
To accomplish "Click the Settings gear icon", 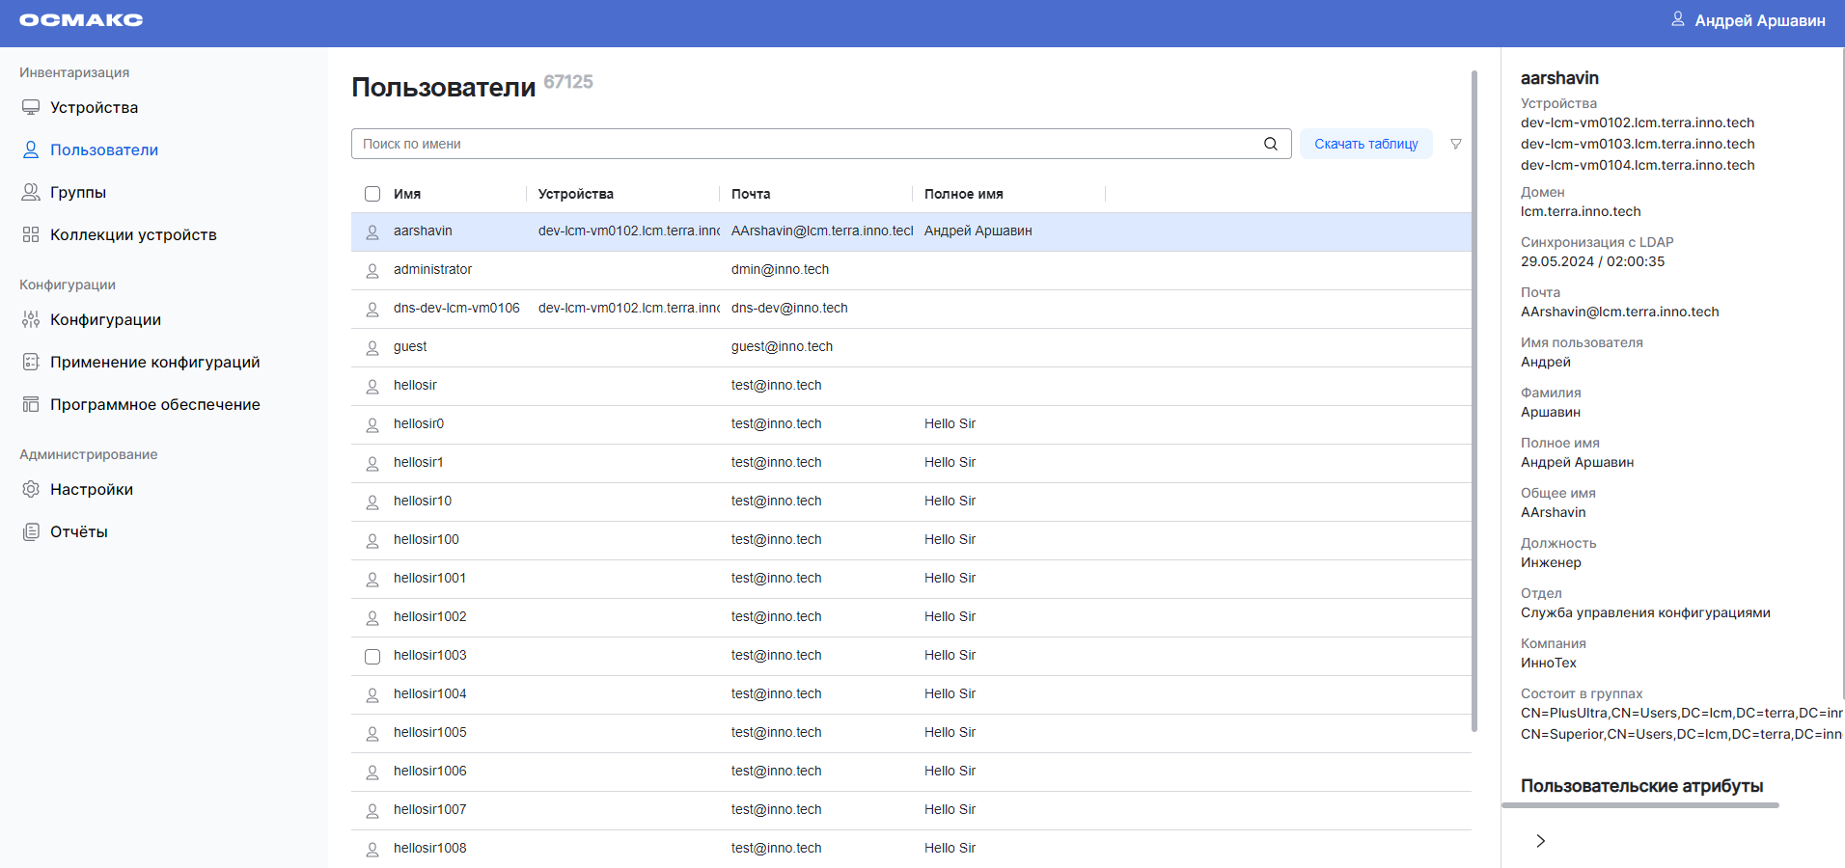I will pos(31,489).
